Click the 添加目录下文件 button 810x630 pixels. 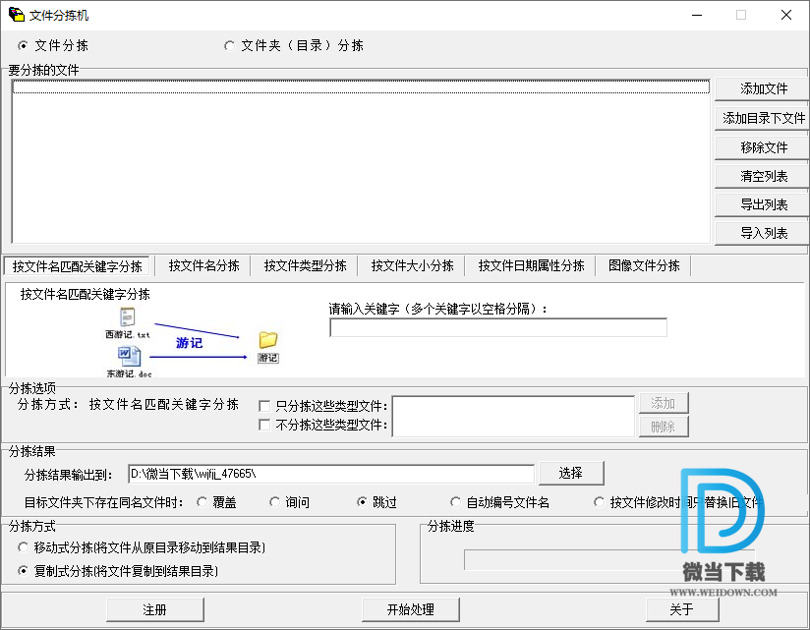(762, 118)
